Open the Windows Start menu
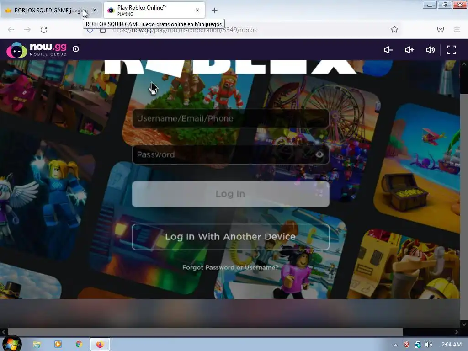 pos(11,344)
